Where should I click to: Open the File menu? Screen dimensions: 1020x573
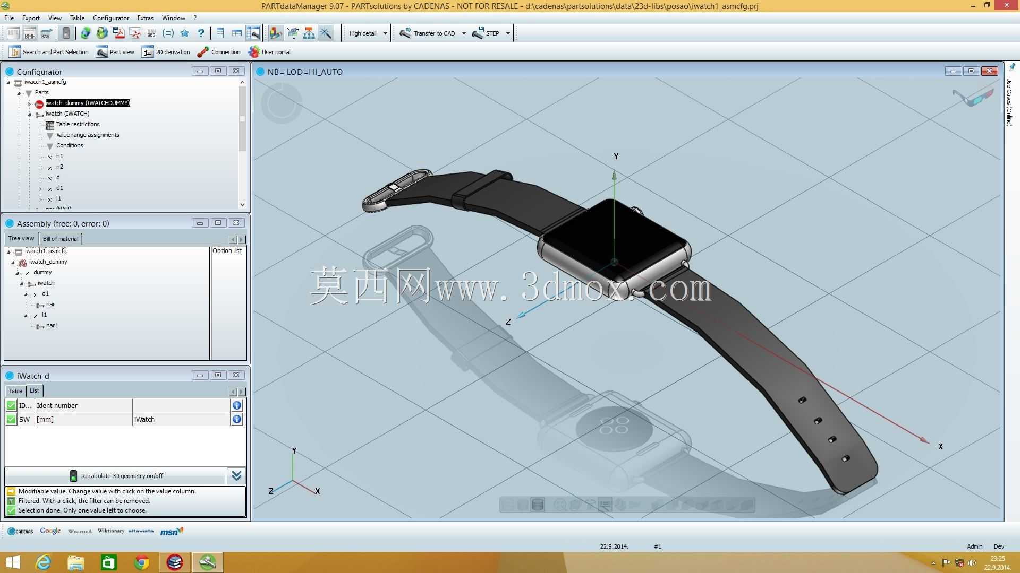pyautogui.click(x=9, y=18)
